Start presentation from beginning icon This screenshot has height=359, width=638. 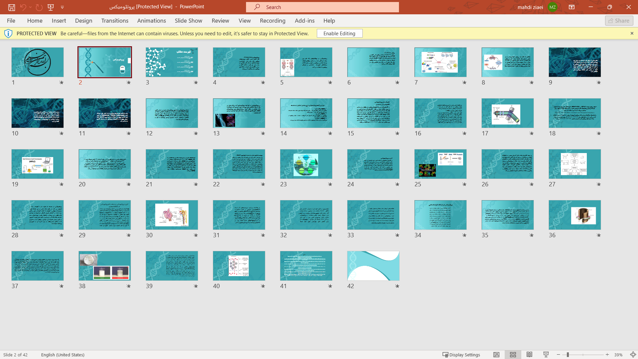[x=51, y=7]
